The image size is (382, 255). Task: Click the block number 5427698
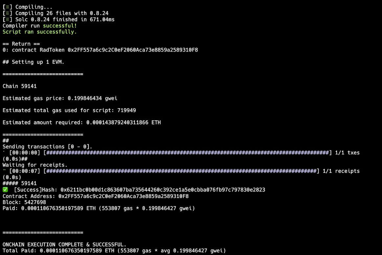tap(35, 202)
